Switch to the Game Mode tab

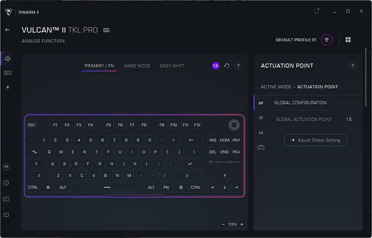click(137, 66)
